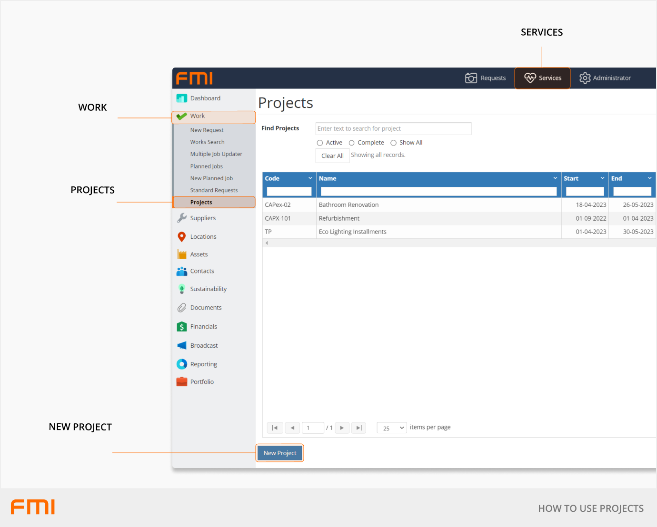Select the Complete radio button
Screen dimensions: 657x527
tap(352, 143)
